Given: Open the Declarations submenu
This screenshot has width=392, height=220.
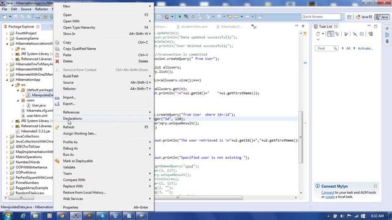Looking at the screenshot, I should coord(104,119).
